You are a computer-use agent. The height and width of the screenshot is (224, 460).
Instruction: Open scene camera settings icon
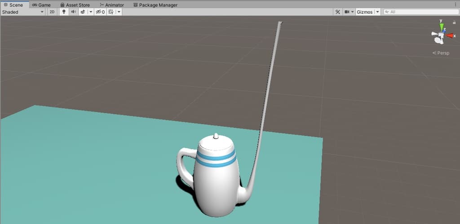(347, 12)
